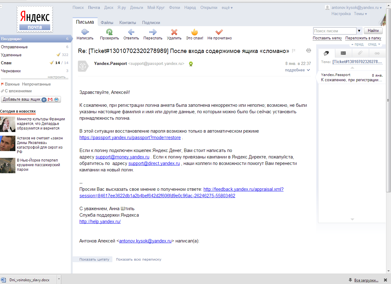Click the lower triangle in thread panel
The width and height of the screenshot is (391, 284).
(x=353, y=219)
